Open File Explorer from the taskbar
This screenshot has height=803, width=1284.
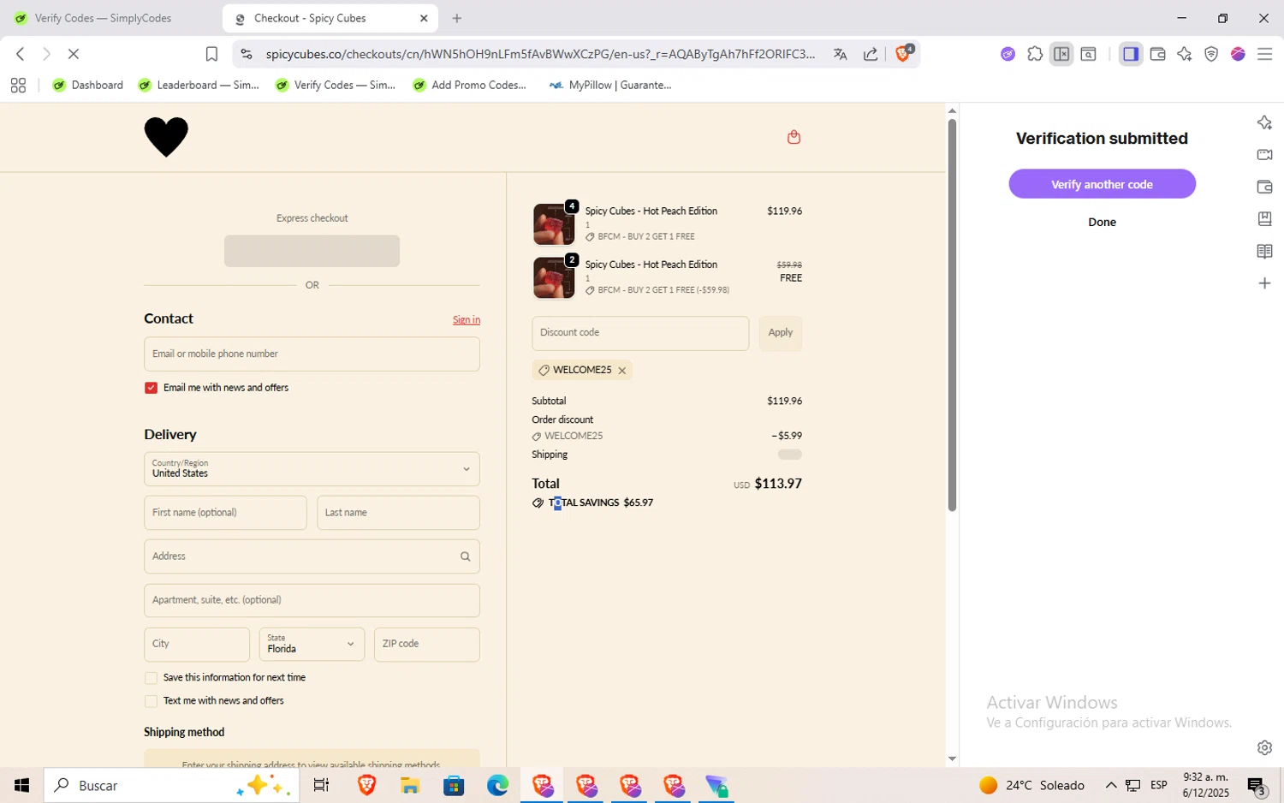[409, 785]
